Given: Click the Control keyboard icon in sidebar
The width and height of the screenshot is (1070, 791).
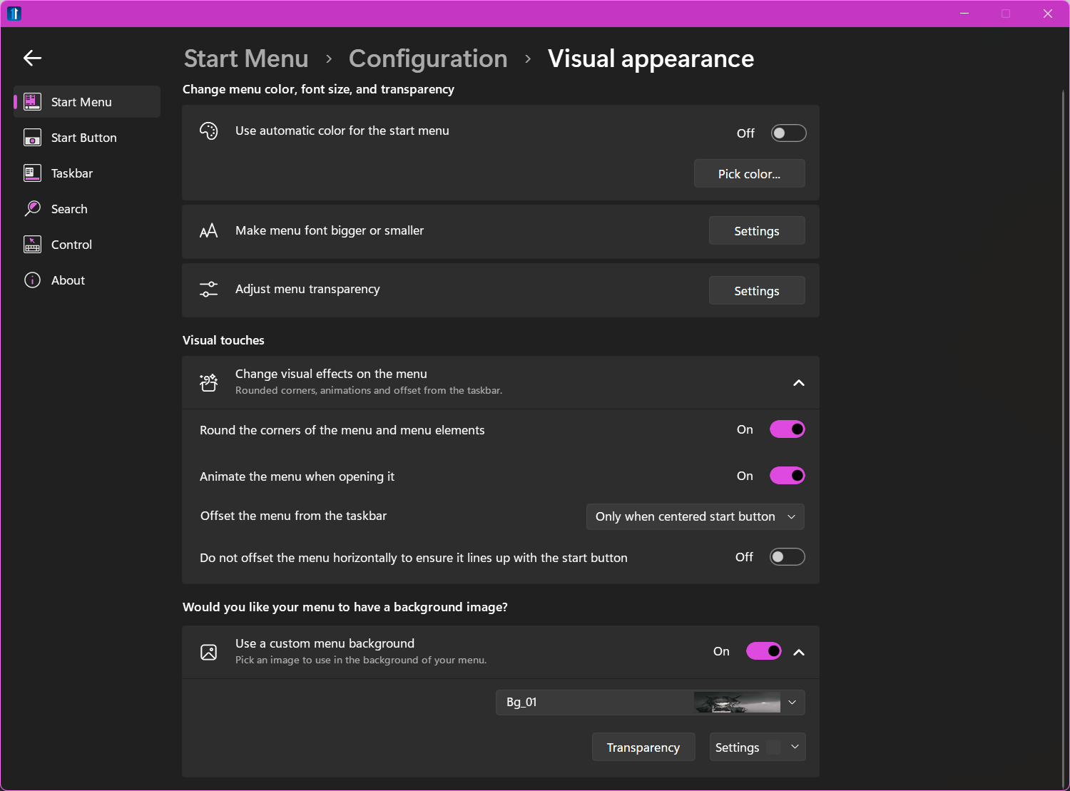Looking at the screenshot, I should tap(33, 245).
